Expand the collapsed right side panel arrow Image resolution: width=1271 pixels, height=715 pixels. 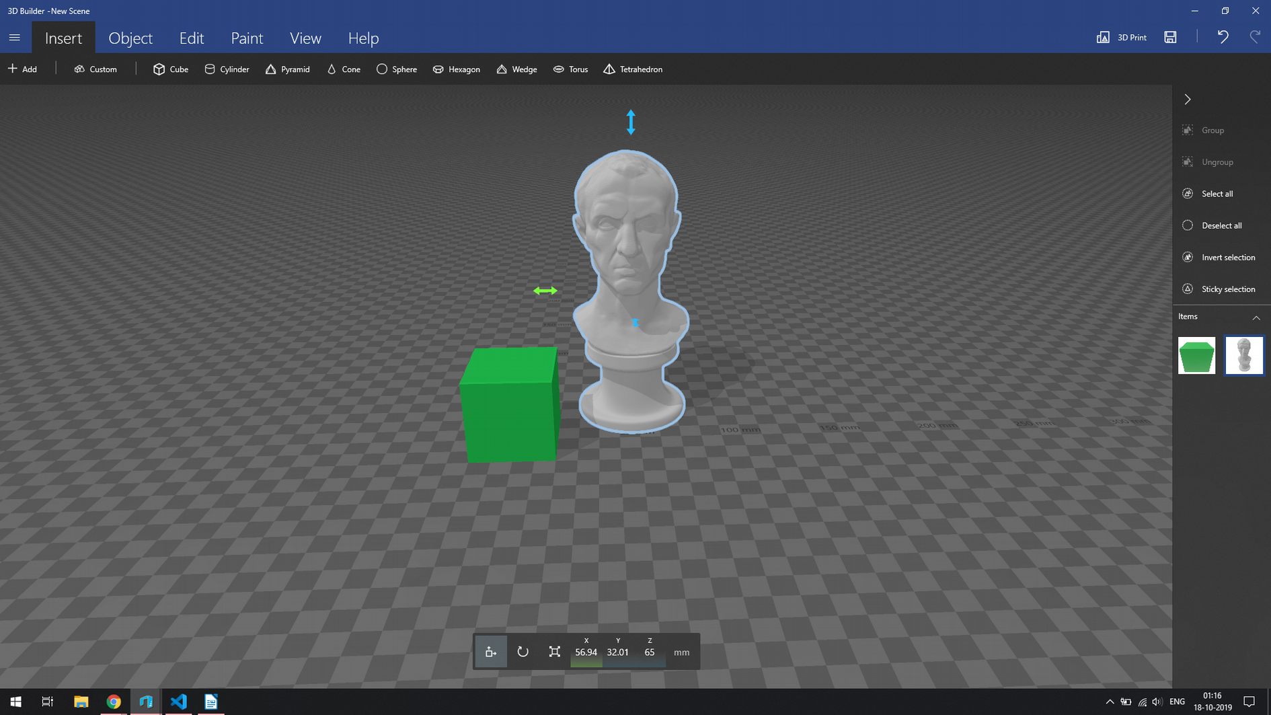click(1188, 99)
